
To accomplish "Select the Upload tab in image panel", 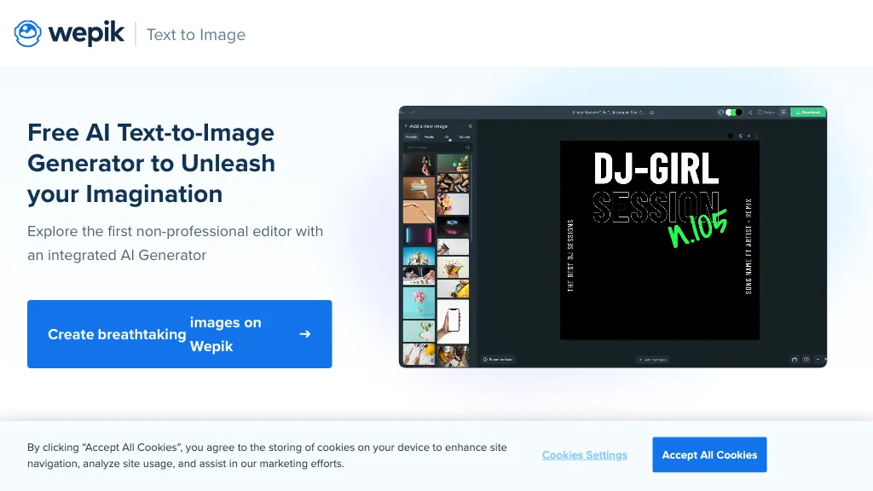I will tap(464, 136).
